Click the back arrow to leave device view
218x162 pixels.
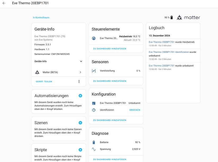coord(4,3)
